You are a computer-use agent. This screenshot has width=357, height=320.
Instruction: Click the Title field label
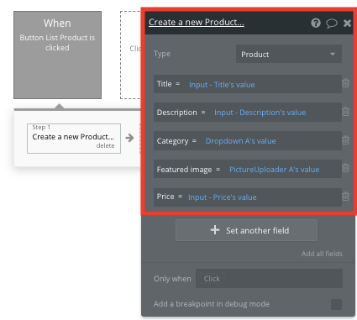[x=164, y=84]
